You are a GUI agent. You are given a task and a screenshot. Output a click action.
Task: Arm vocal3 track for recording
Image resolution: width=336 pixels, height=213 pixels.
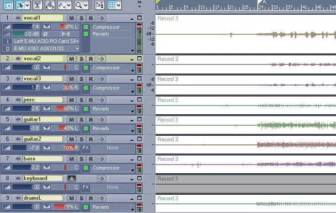pos(91,79)
